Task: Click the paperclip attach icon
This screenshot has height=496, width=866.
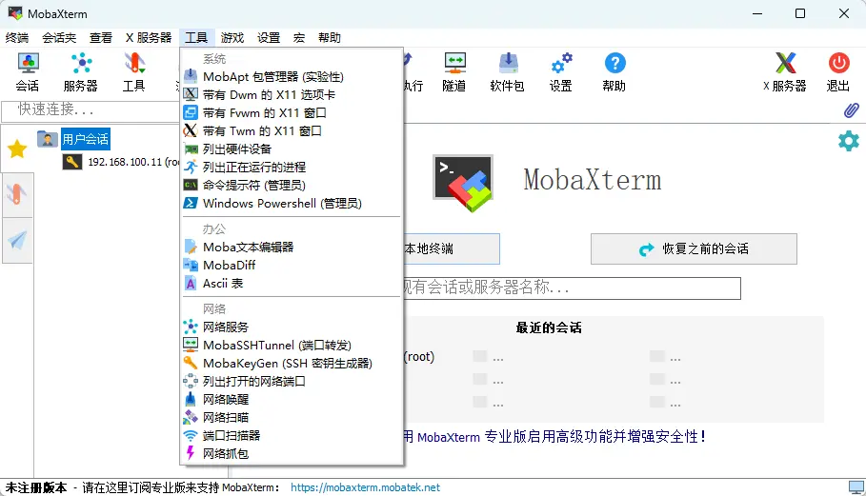Action: (851, 110)
